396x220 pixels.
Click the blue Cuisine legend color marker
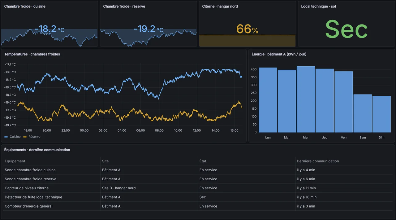[x=6, y=137]
